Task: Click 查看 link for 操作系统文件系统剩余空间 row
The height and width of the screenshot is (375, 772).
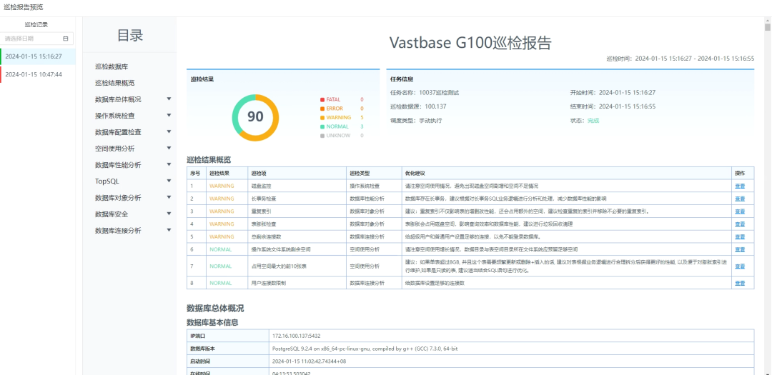Action: point(740,249)
